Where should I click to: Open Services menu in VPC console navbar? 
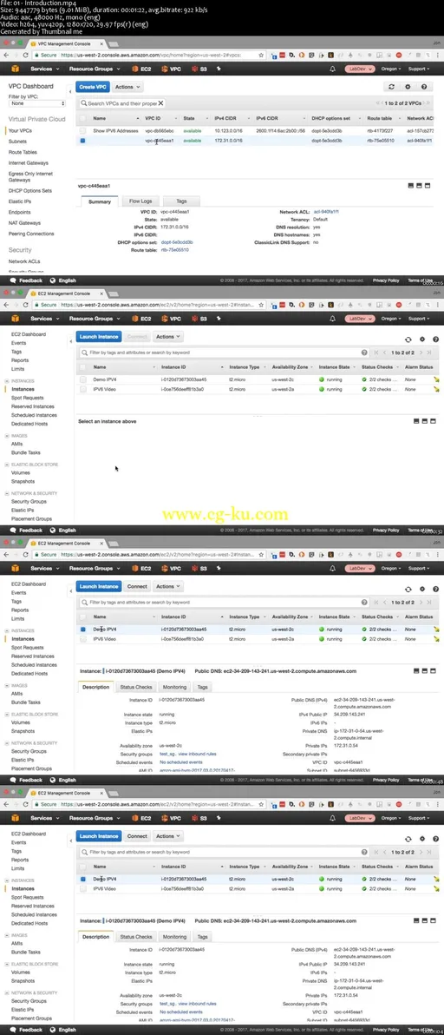coord(43,69)
